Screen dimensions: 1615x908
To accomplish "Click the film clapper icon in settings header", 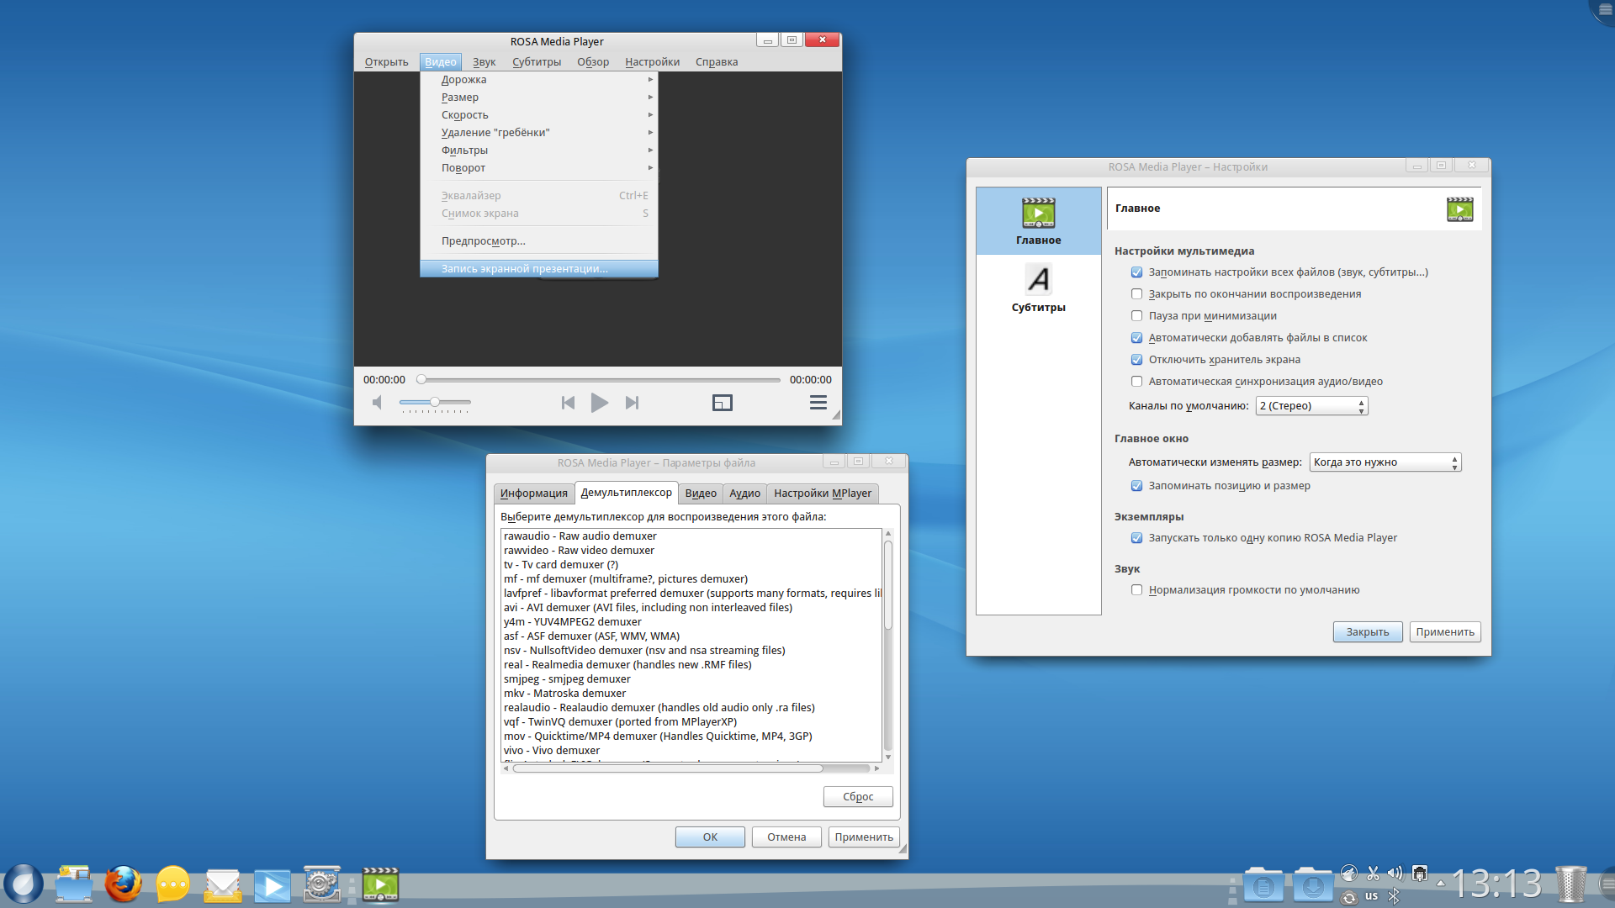I will 1459,209.
